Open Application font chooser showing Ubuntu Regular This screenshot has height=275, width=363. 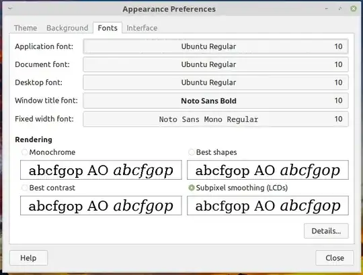click(216, 46)
